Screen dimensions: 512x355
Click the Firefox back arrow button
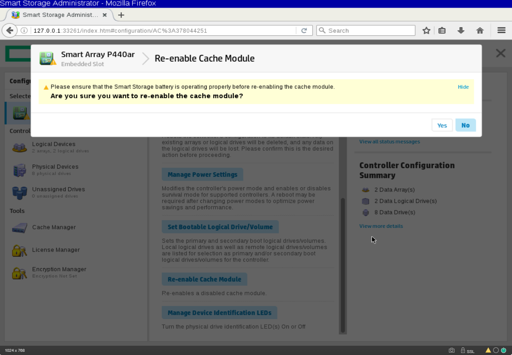tap(10, 31)
